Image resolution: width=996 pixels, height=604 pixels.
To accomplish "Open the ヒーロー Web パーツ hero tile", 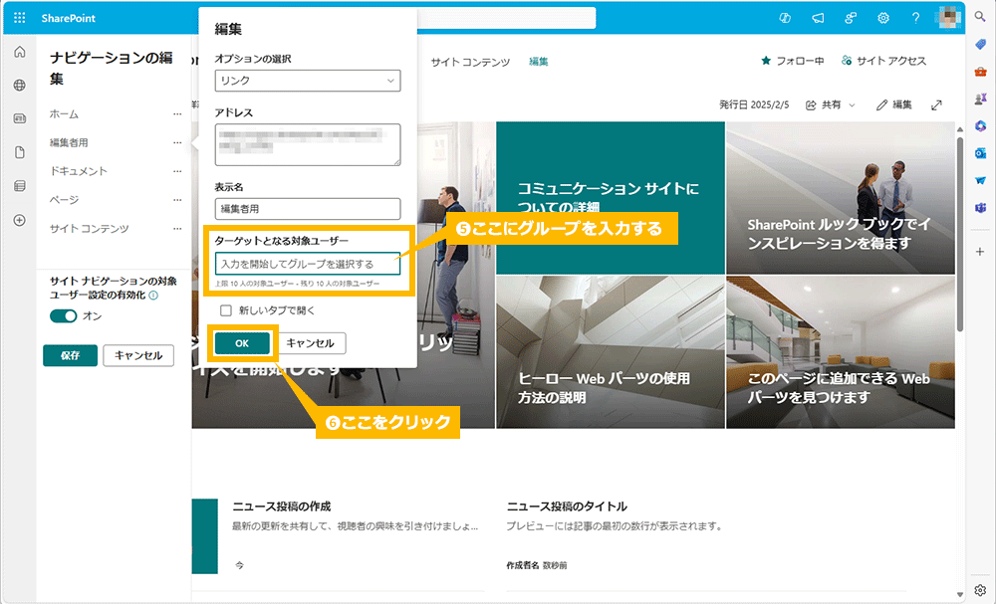I will (611, 352).
